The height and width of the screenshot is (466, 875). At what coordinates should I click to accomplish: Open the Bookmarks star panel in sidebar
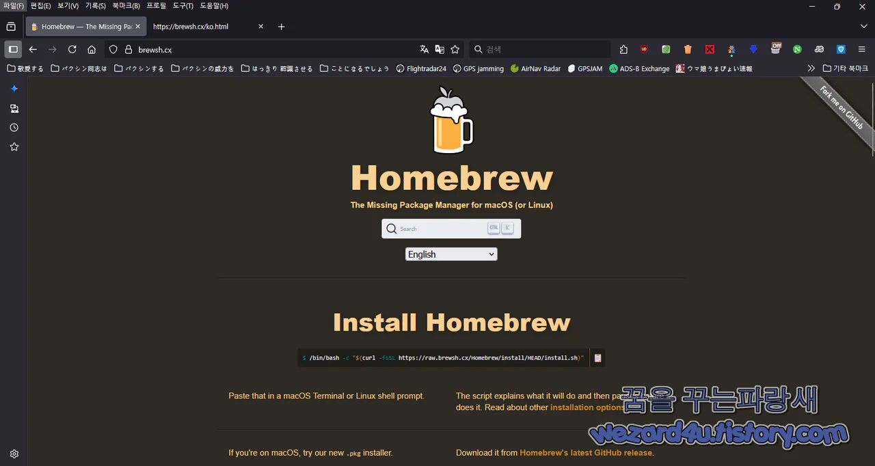[x=14, y=146]
